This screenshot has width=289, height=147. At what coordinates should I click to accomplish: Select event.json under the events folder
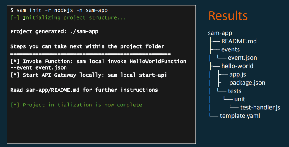[242, 58]
